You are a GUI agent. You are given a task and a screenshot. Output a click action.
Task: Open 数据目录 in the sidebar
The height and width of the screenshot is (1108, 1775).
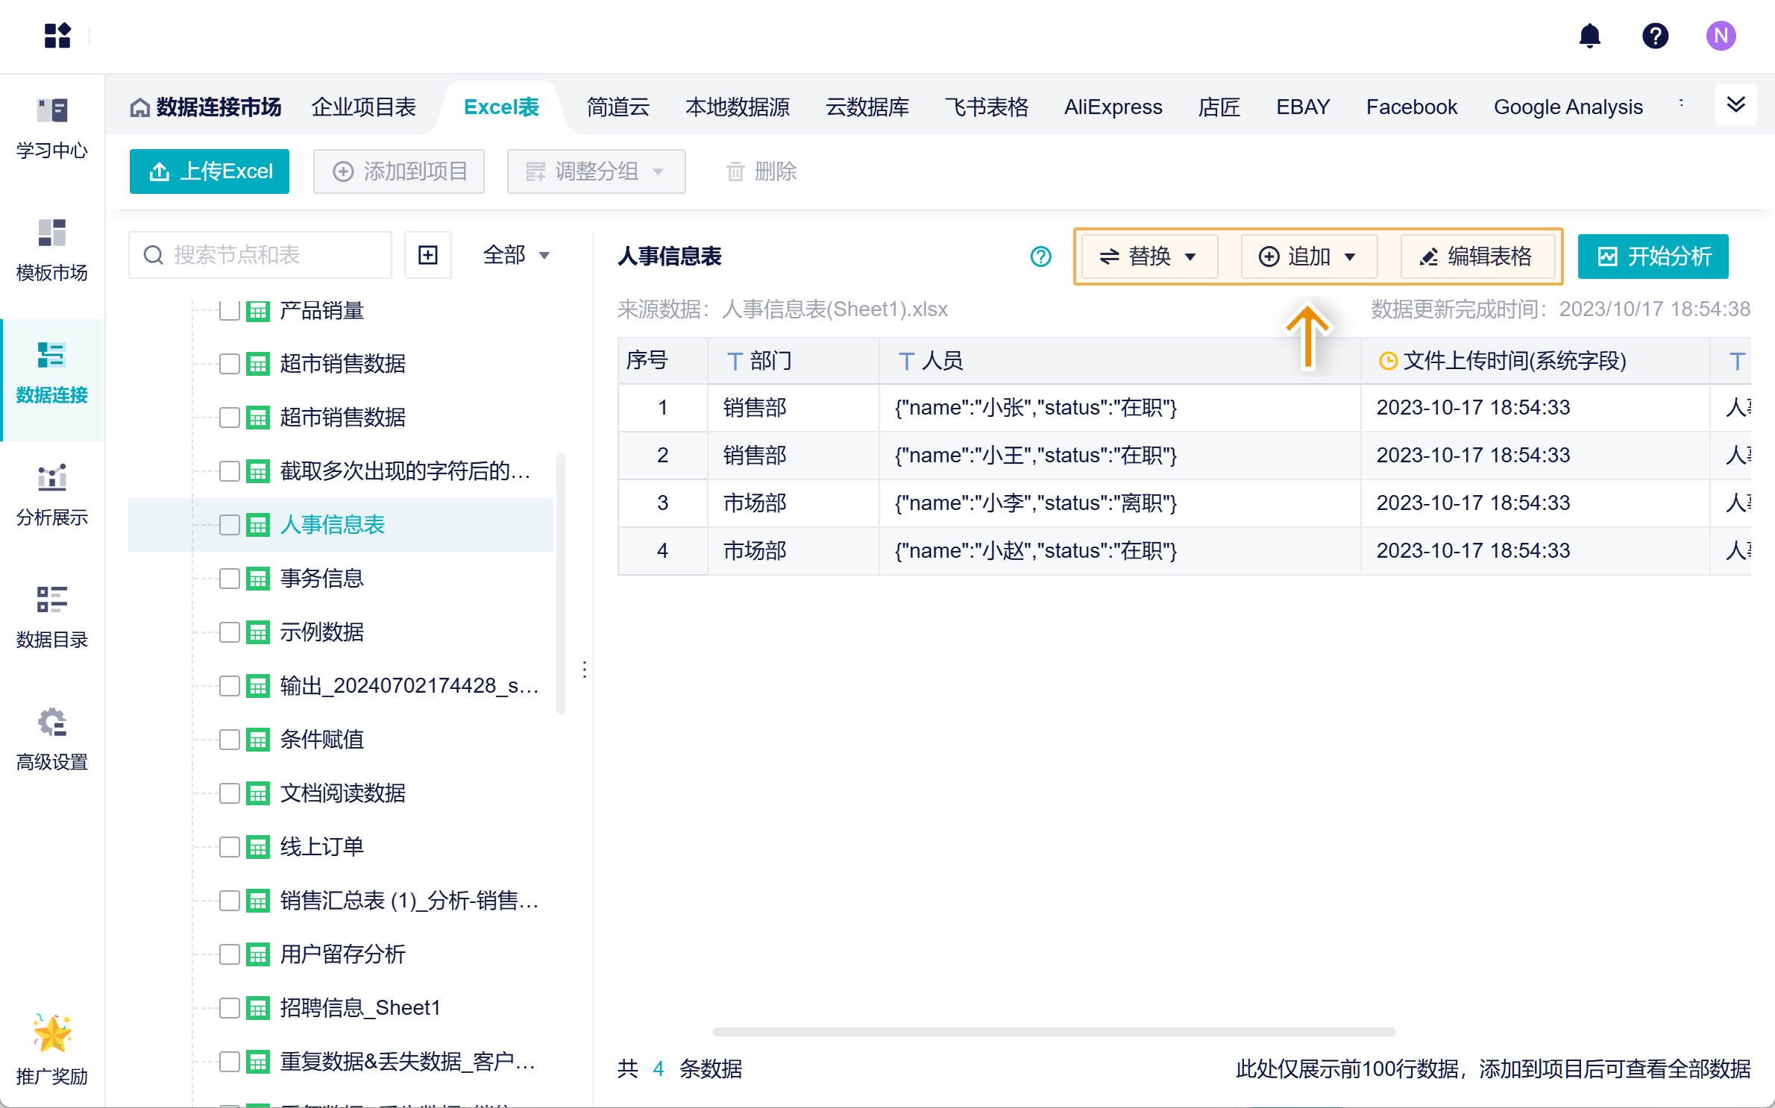pyautogui.click(x=52, y=618)
